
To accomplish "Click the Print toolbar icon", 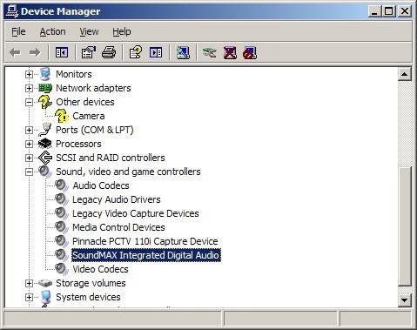I will pos(109,52).
